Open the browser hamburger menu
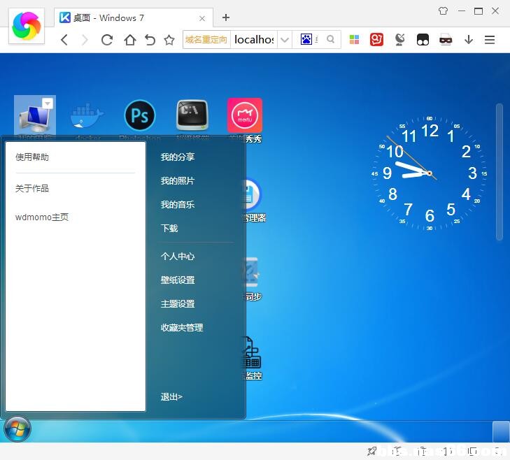 click(490, 40)
